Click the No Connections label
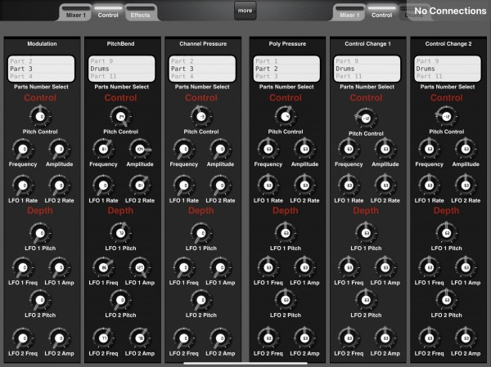The width and height of the screenshot is (491, 367). pyautogui.click(x=450, y=11)
